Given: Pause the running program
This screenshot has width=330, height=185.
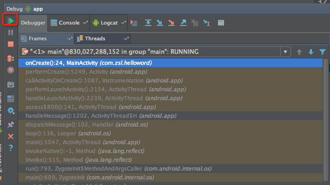Looking at the screenshot, I should tap(11, 32).
